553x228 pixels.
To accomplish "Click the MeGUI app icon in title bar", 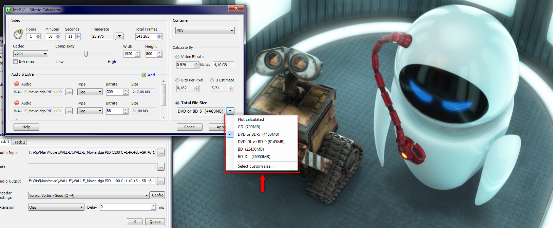I will click(x=8, y=10).
